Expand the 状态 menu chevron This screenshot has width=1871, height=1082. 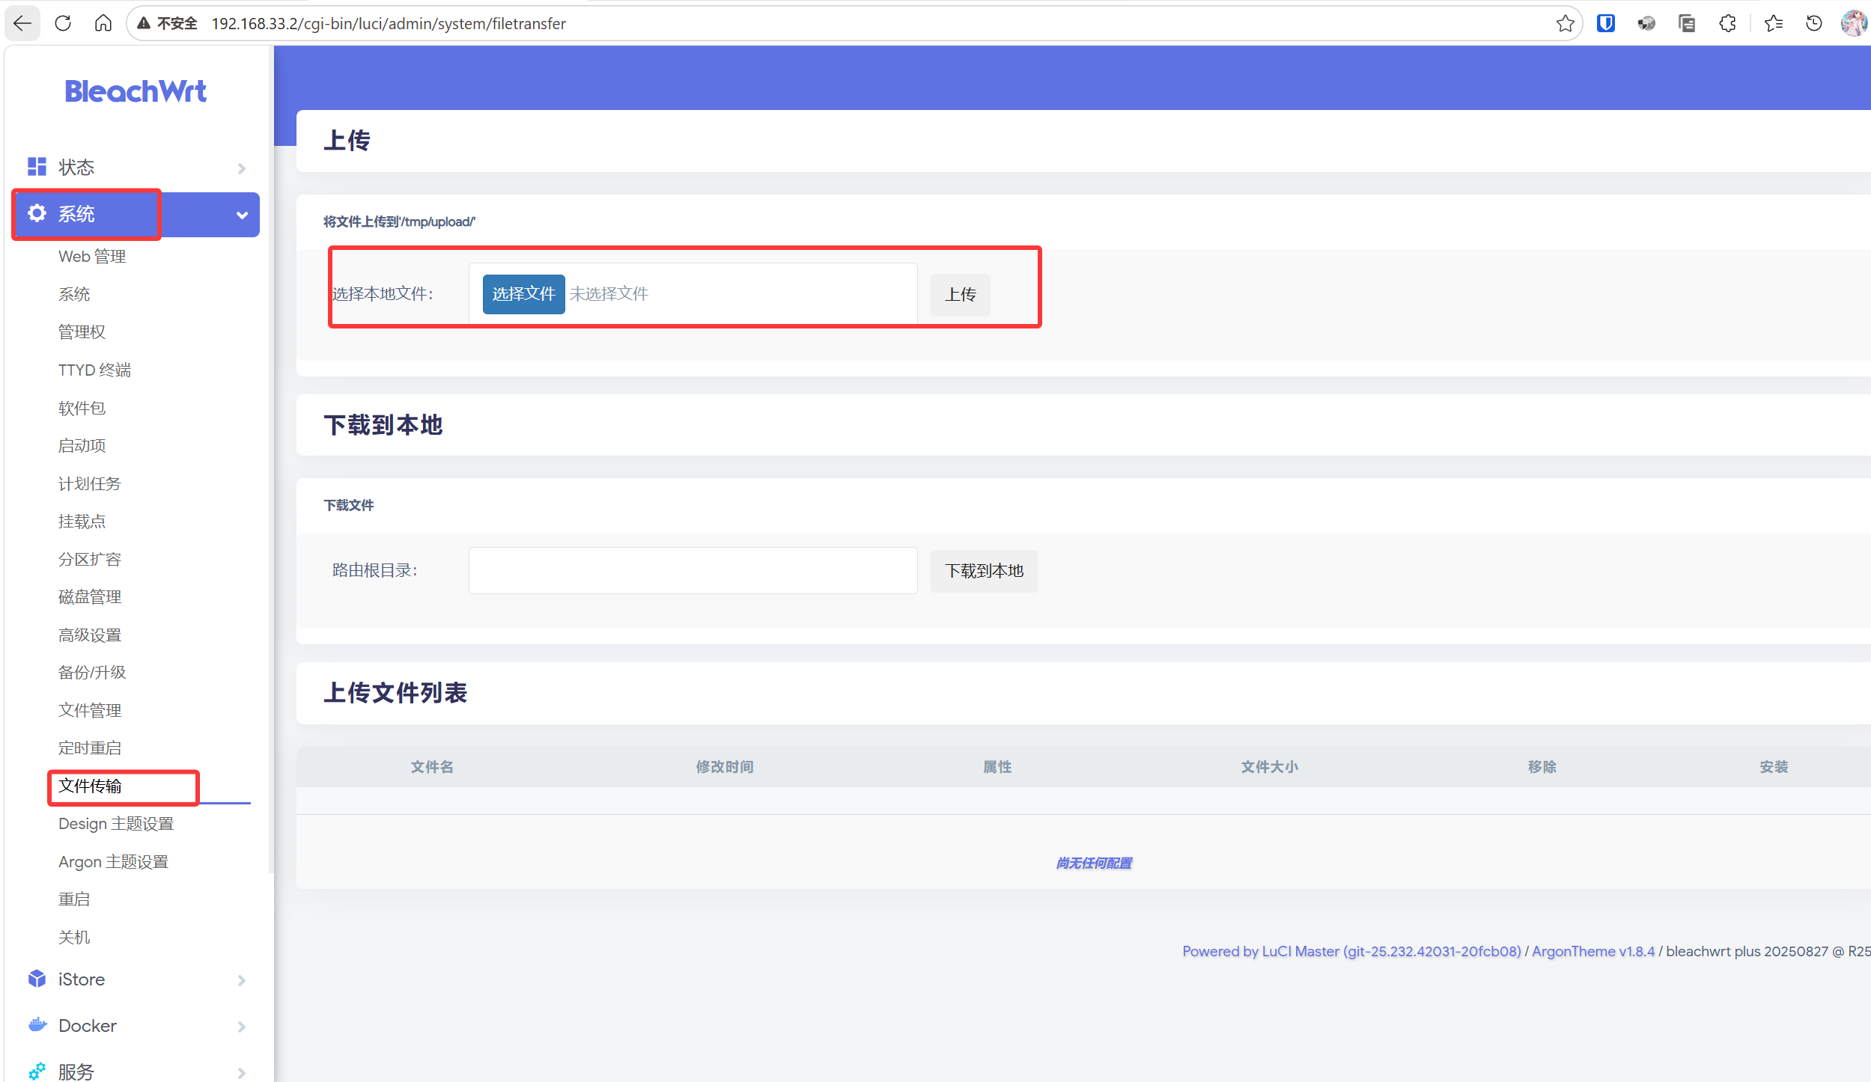point(241,168)
